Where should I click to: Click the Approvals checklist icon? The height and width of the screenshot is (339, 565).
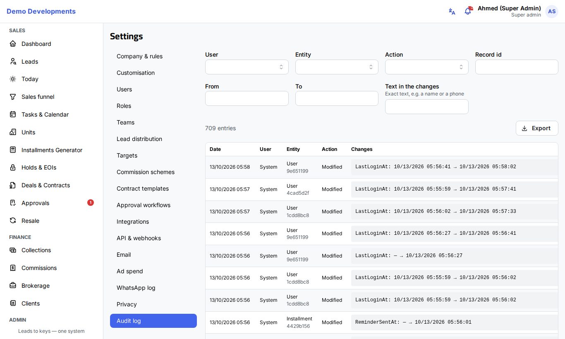(13, 203)
